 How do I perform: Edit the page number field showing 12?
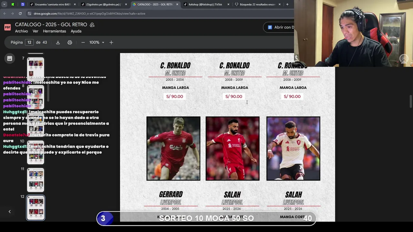(29, 42)
